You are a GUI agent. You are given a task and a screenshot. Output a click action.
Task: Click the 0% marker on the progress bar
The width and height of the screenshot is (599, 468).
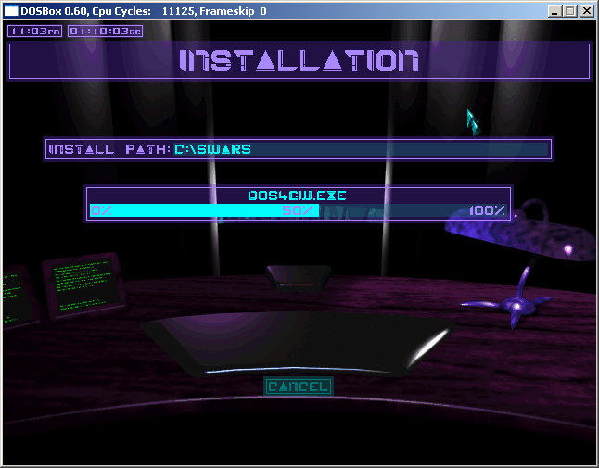click(x=101, y=210)
